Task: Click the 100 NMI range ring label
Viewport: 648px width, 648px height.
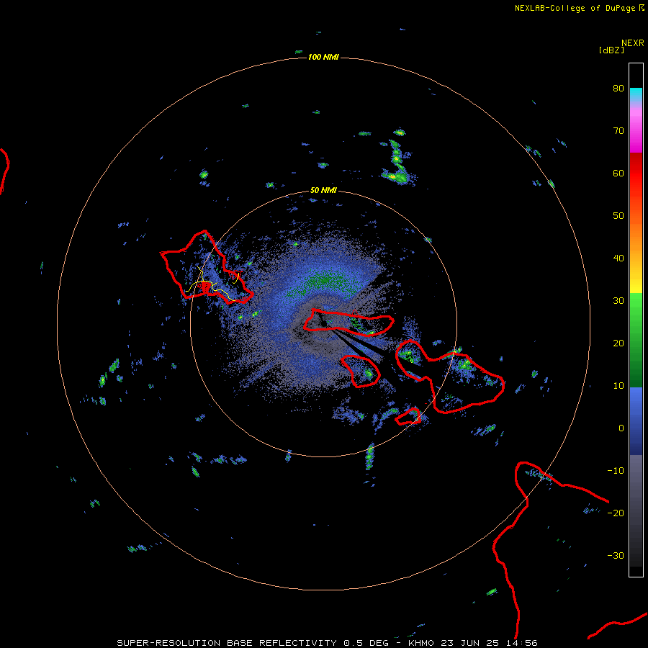Action: (323, 57)
